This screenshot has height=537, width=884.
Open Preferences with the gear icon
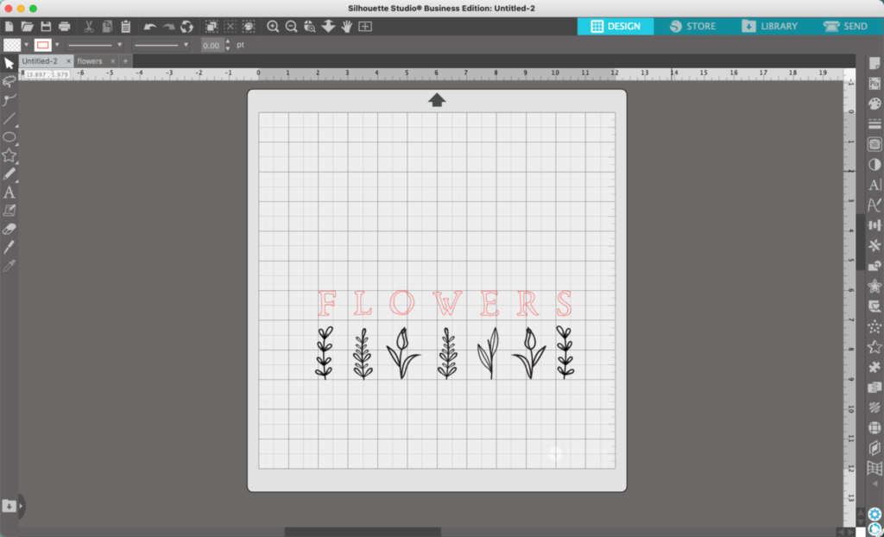pos(875,514)
